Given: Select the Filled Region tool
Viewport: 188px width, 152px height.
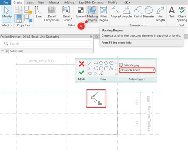Looking at the screenshot, I should pyautogui.click(x=104, y=14).
